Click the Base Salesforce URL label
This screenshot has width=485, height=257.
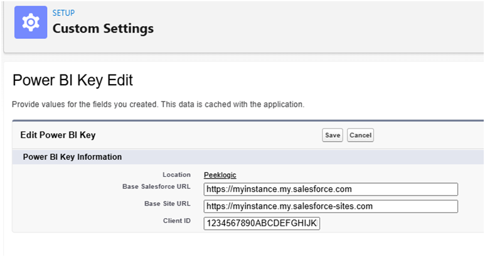click(157, 187)
